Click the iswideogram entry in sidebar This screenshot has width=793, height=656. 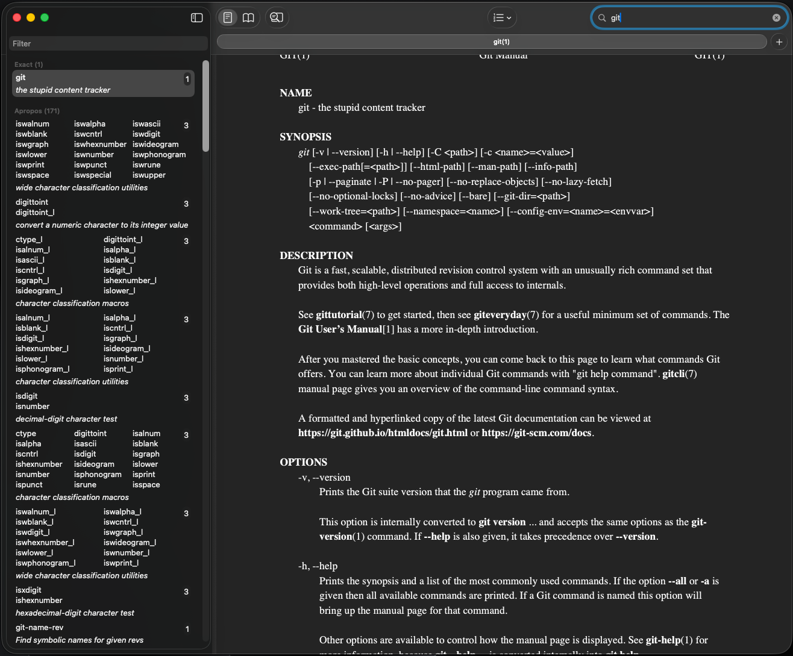tap(155, 145)
